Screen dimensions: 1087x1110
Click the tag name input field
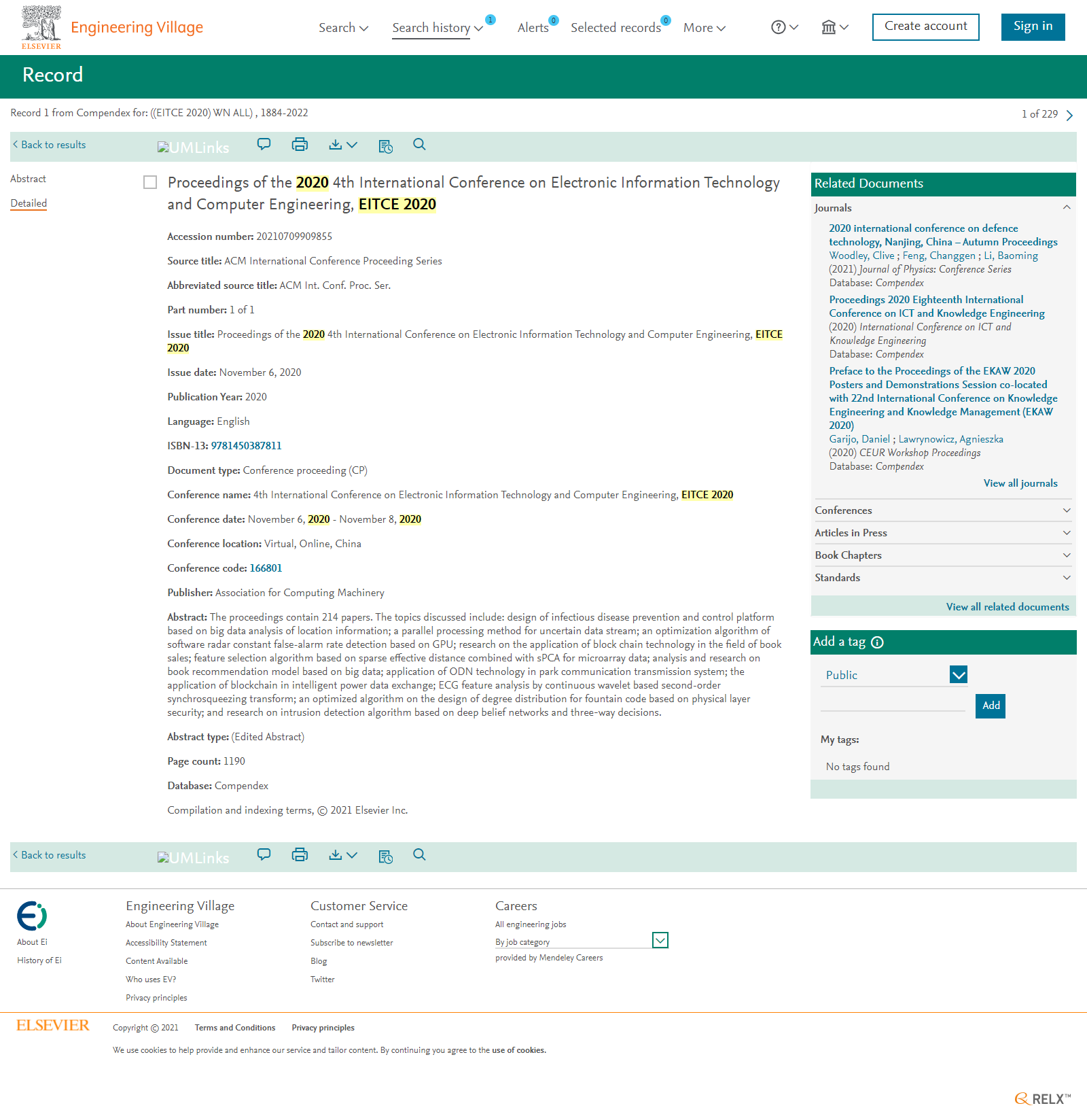[893, 702]
